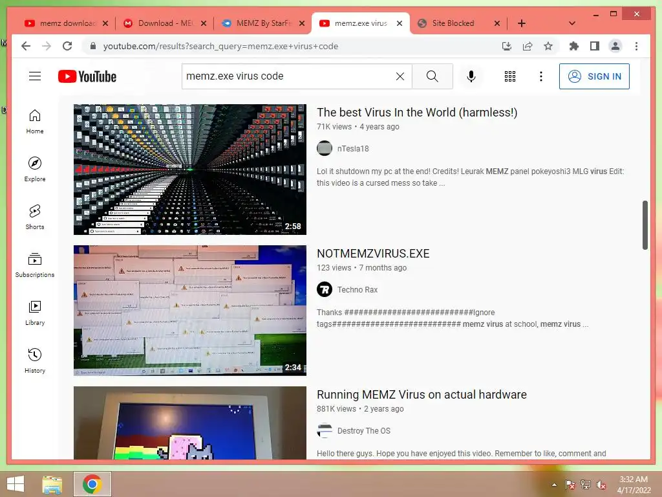Open the YouTube hamburger guide menu
The image size is (662, 497).
point(35,76)
